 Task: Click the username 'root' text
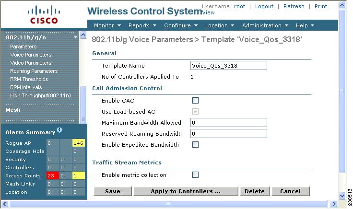239,6
